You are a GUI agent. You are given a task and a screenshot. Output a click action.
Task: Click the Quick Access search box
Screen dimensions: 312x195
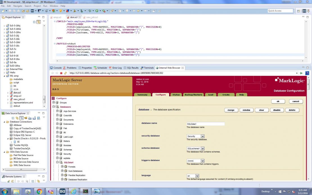click(280, 11)
